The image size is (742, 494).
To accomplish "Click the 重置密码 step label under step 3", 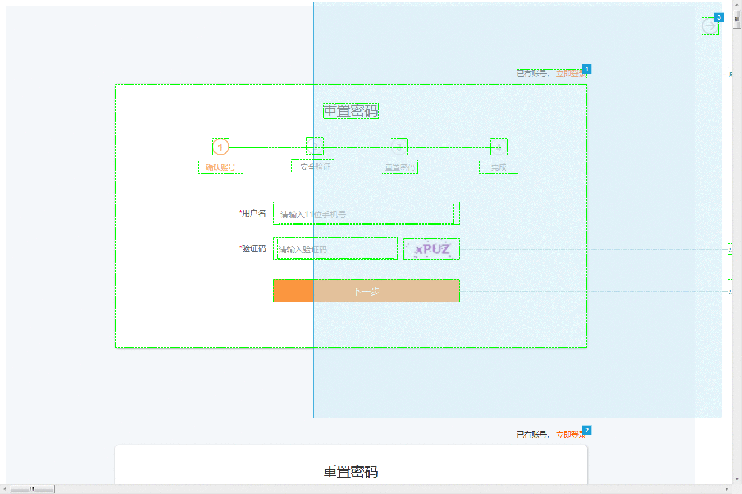I will coord(399,167).
